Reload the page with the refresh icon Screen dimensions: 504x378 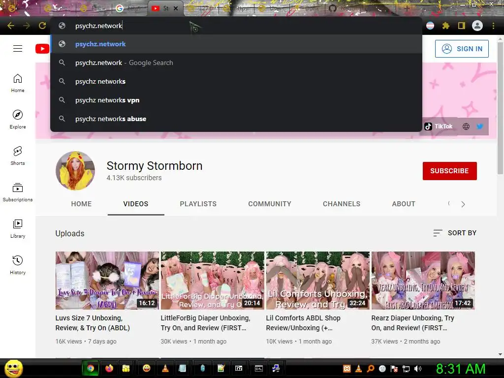point(42,26)
